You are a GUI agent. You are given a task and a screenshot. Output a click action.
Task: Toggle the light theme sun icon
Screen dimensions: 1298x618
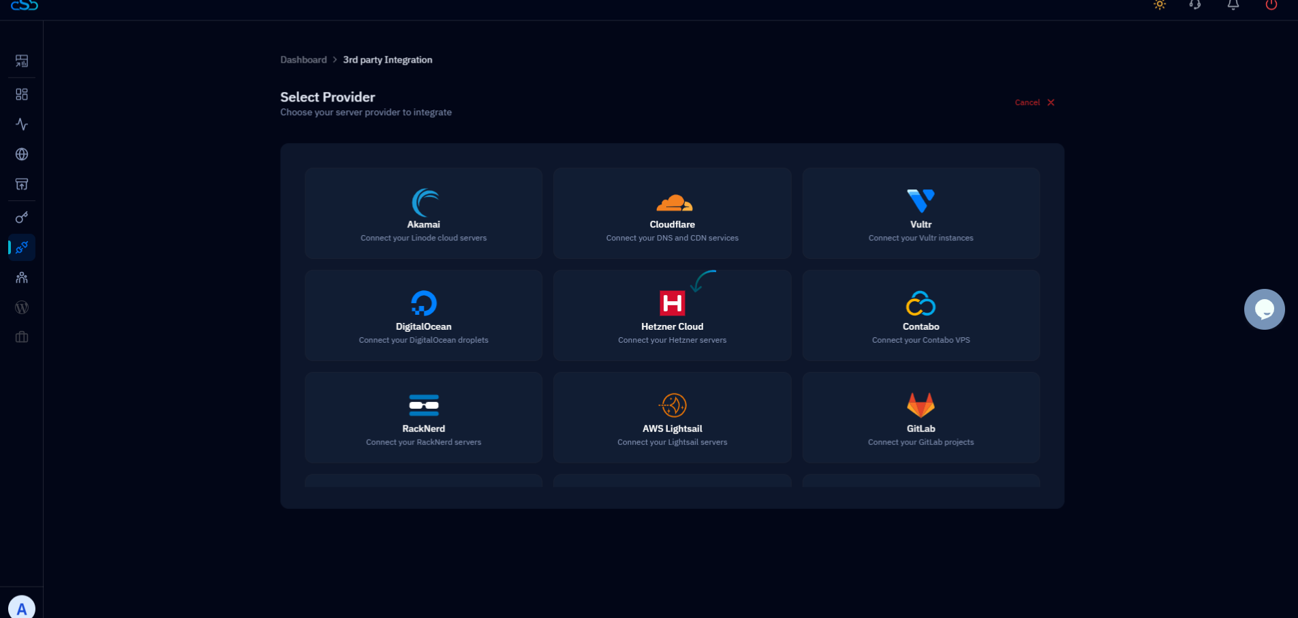tap(1160, 5)
